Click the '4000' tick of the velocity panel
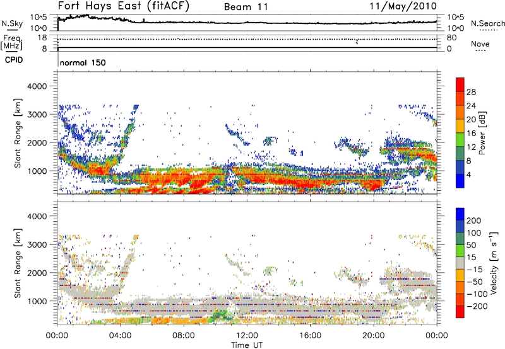 (x=37, y=216)
